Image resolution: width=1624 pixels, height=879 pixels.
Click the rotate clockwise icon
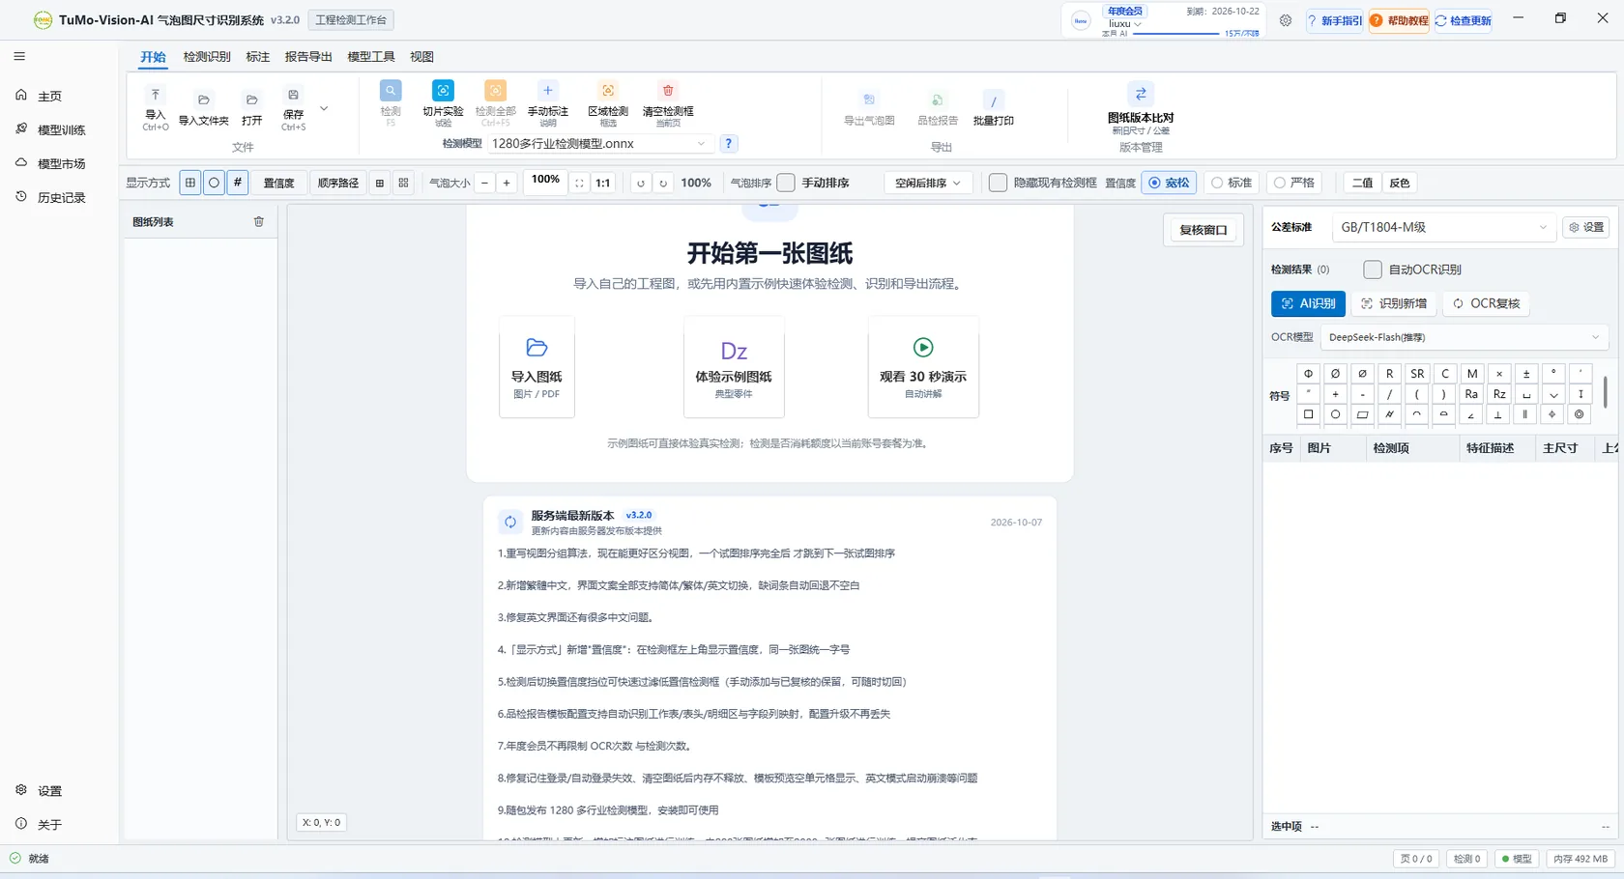click(663, 183)
